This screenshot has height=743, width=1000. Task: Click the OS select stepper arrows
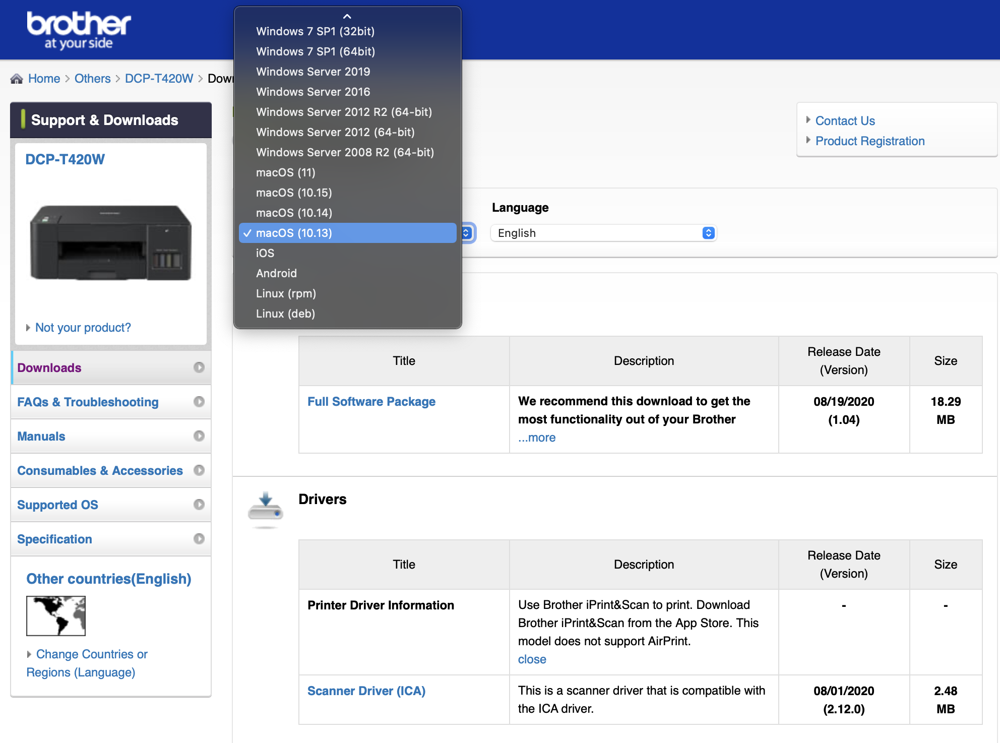467,233
